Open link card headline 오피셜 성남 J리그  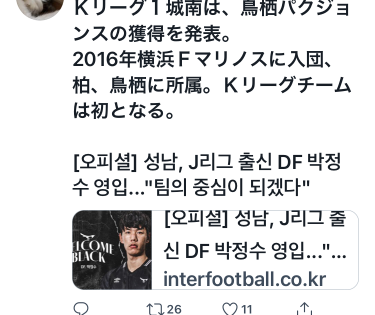click(255, 219)
